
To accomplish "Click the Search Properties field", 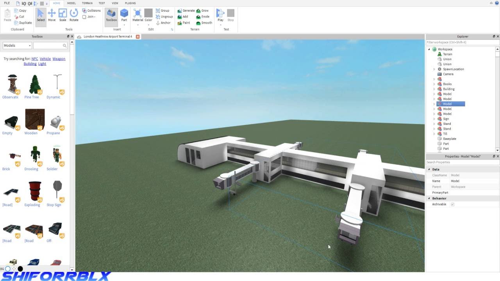I will click(462, 162).
